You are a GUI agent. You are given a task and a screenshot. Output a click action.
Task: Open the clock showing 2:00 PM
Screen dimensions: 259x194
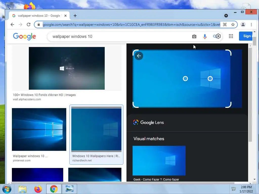point(246,189)
